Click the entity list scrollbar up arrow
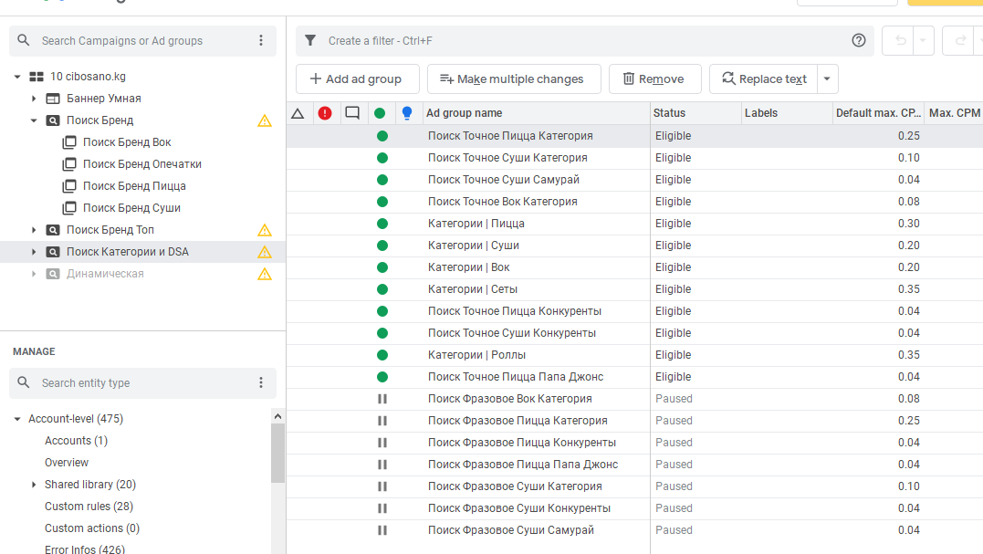This screenshot has height=554, width=983. [277, 416]
